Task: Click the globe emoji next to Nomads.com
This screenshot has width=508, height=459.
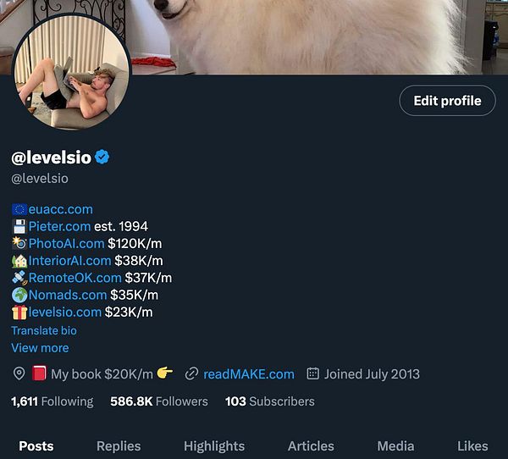Action: click(x=19, y=296)
